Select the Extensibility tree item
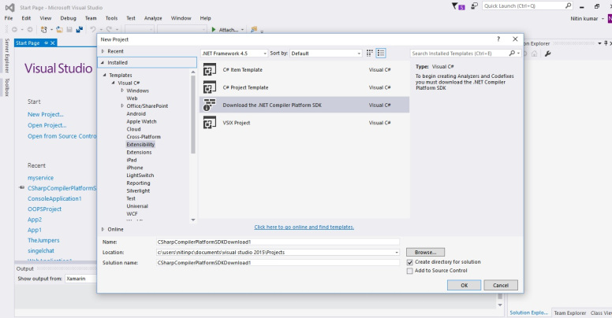612x318 pixels. 140,144
